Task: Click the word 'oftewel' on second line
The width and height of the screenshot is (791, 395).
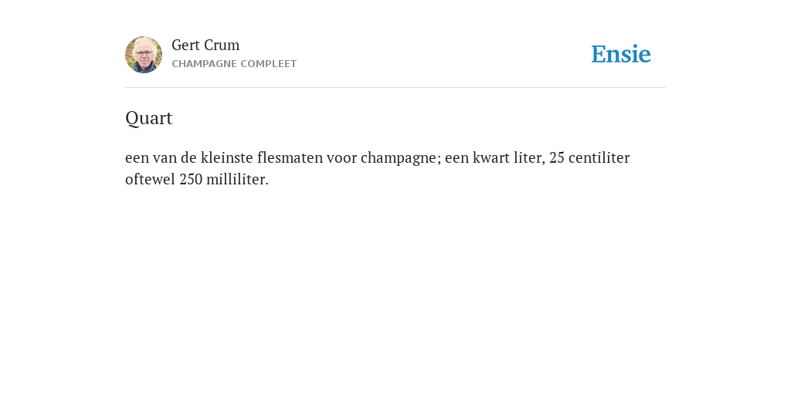Action: [150, 179]
